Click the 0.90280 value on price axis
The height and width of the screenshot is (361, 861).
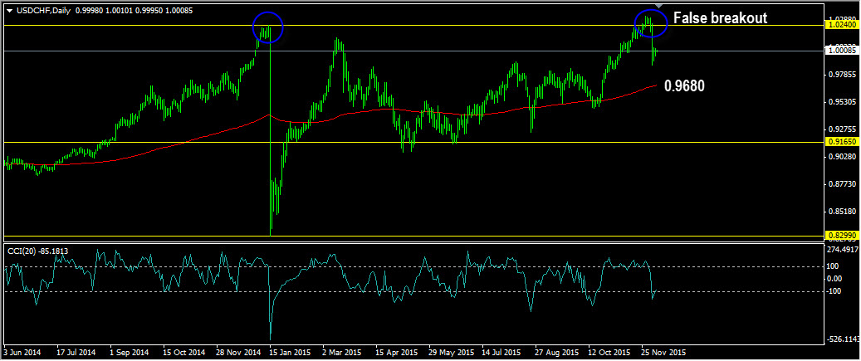coord(842,157)
